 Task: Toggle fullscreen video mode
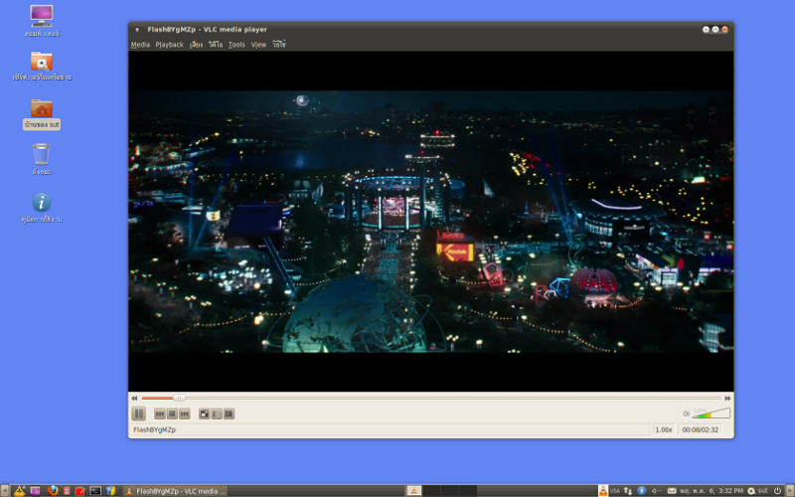pos(205,414)
